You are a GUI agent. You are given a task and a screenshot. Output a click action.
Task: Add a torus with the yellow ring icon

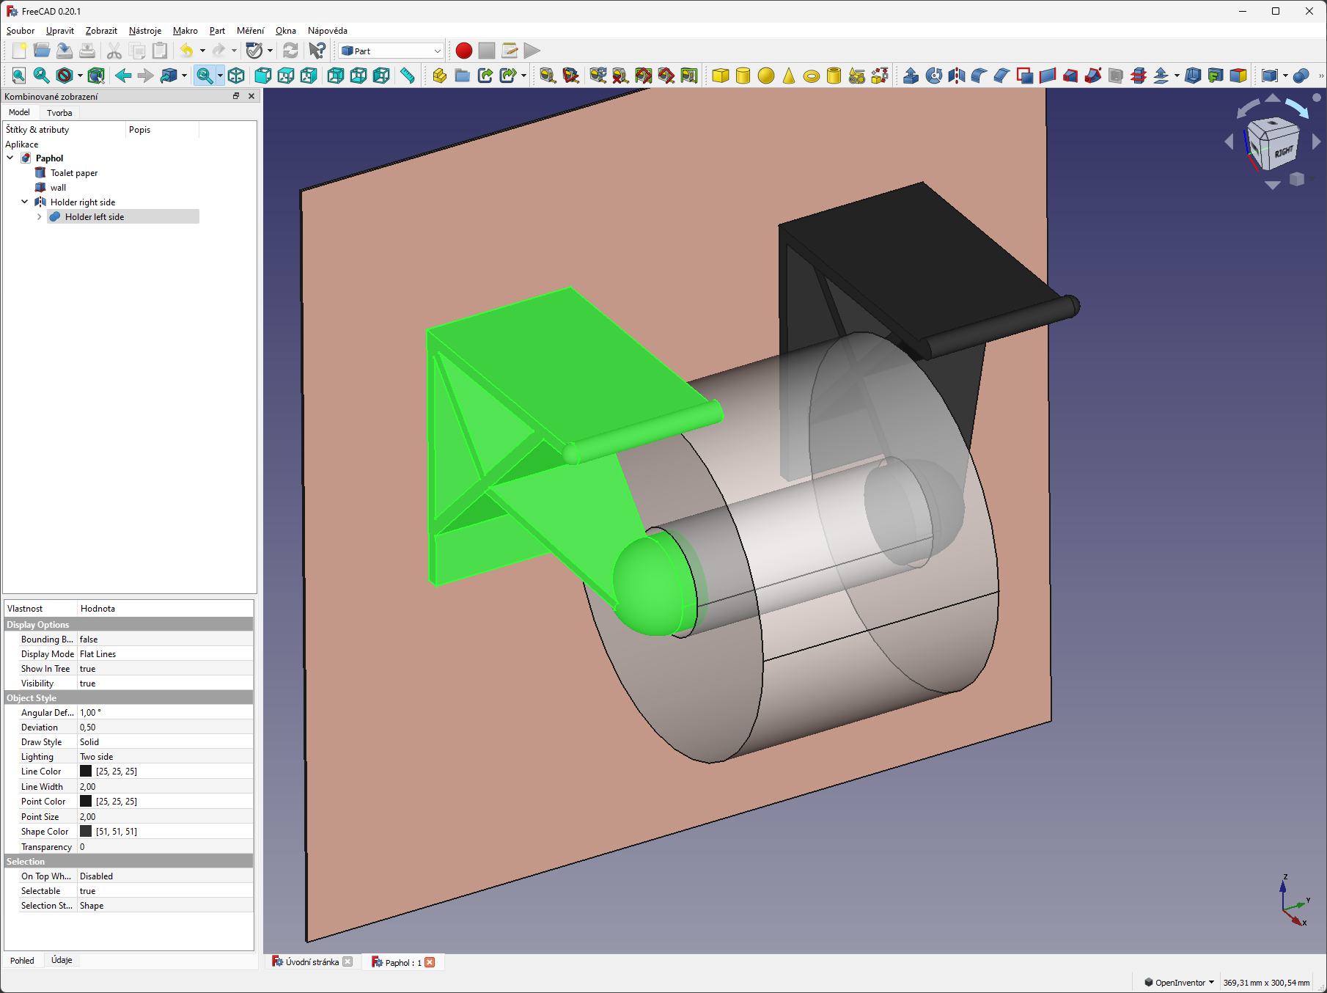811,76
